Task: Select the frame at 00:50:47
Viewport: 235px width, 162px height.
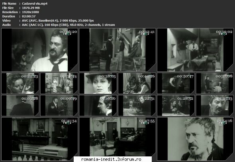Action: pos(176,83)
